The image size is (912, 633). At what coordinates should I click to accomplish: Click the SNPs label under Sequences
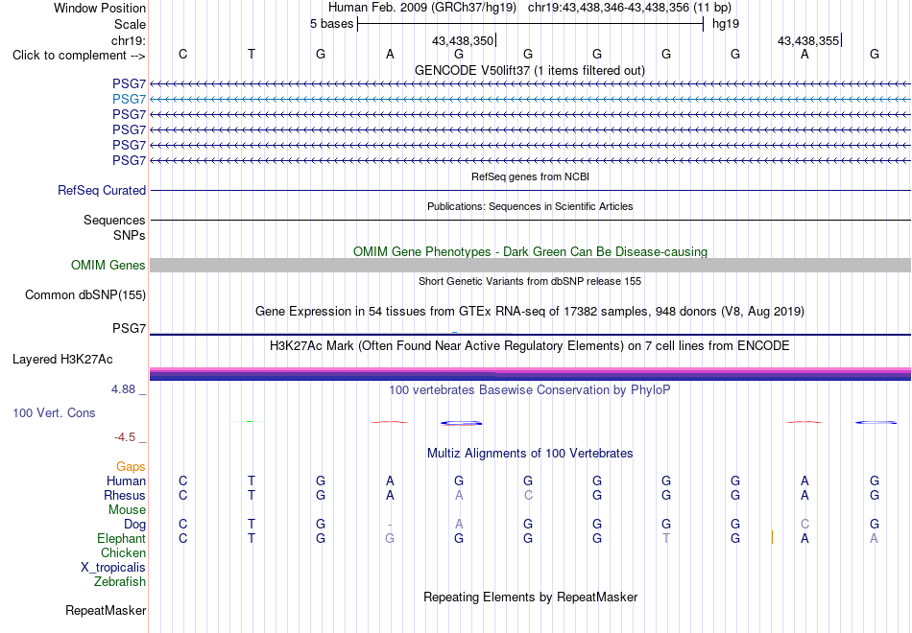[x=130, y=235]
